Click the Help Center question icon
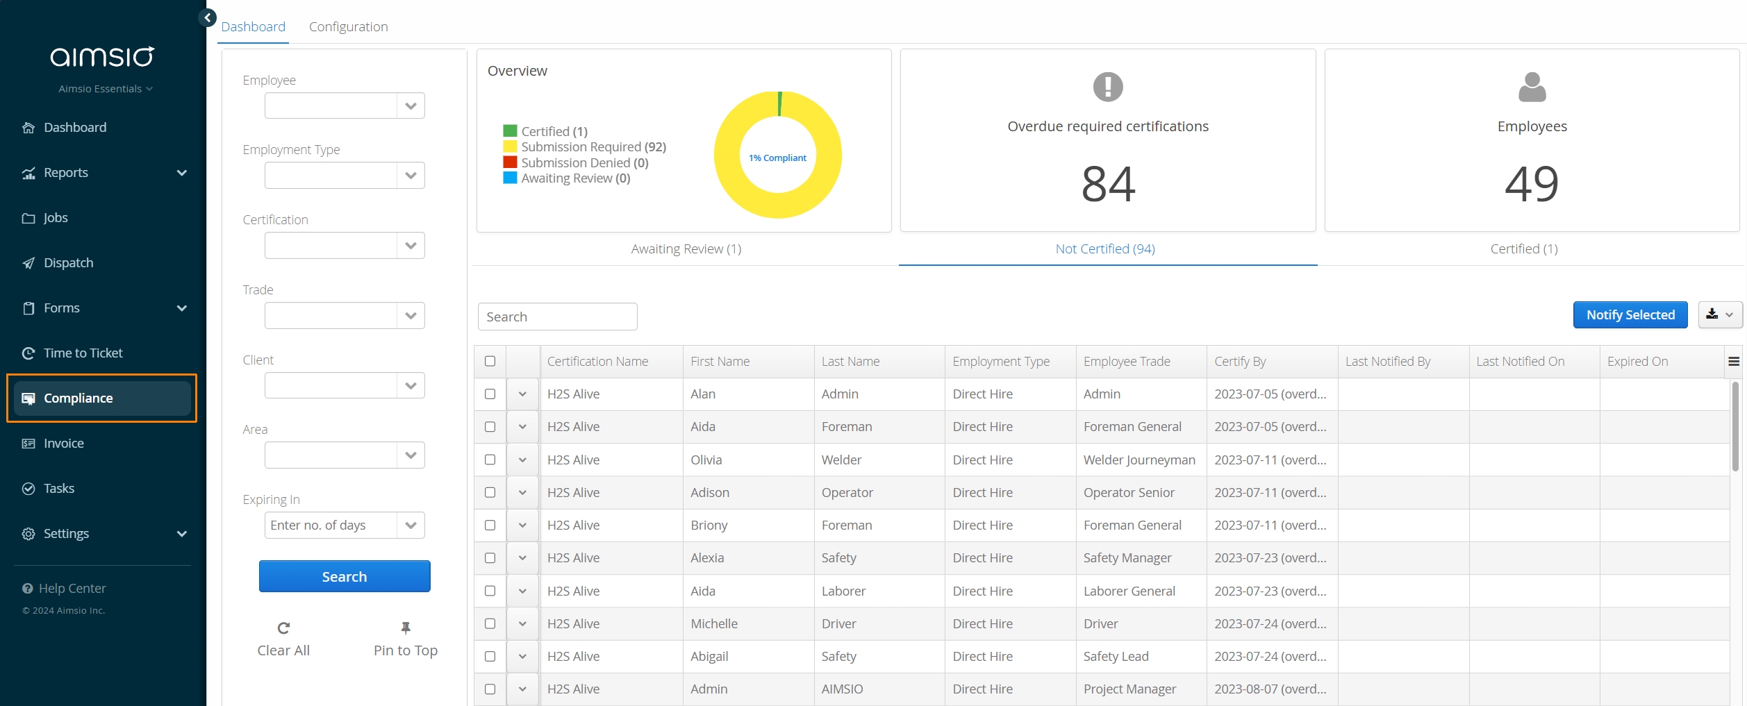Image resolution: width=1747 pixels, height=706 pixels. pos(28,589)
